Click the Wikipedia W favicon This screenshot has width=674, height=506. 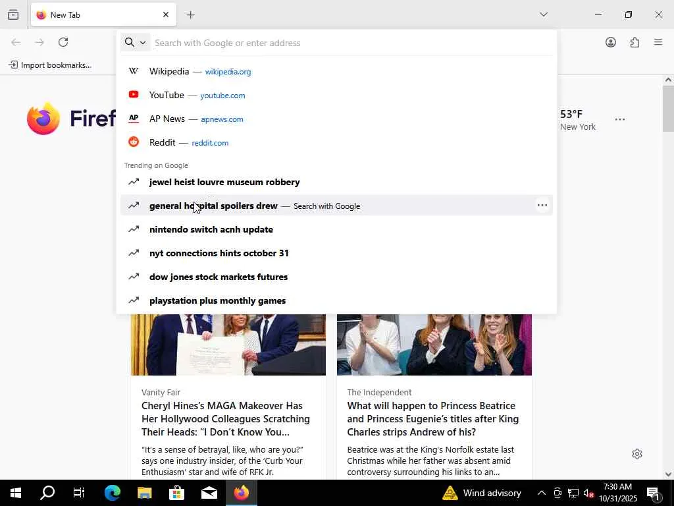click(134, 71)
